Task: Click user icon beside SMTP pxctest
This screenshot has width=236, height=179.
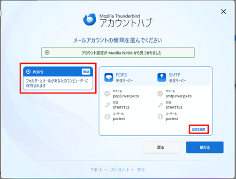Action: [x=160, y=117]
